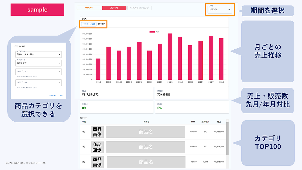This screenshot has width=302, height=170.
Task: Switch to the AMAZON tab
Action: [x=89, y=8]
